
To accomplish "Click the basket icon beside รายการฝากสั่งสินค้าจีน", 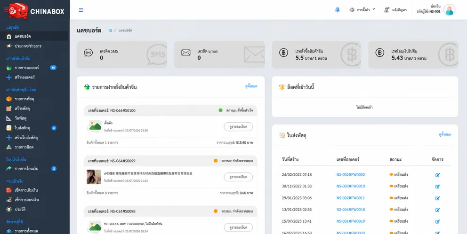I will (87, 87).
